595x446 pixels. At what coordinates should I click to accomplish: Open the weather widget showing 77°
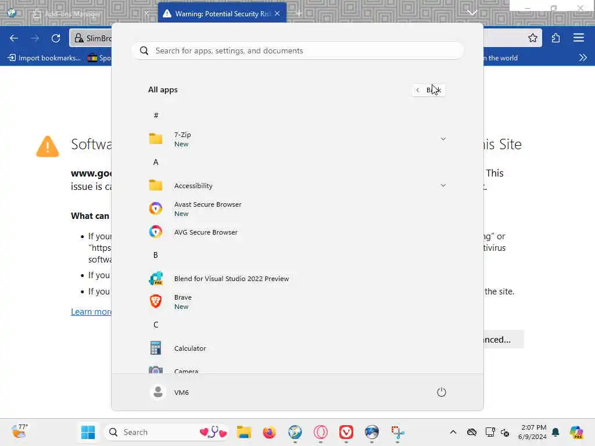(x=19, y=431)
